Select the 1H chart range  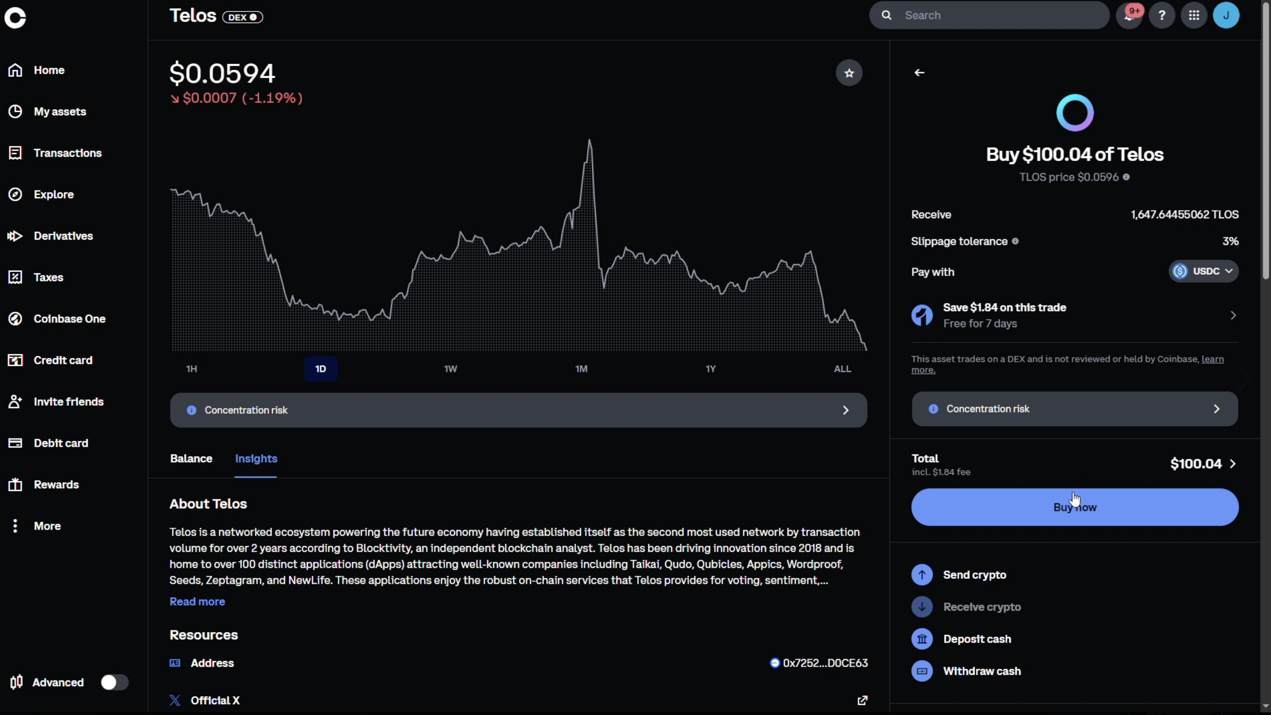click(192, 369)
